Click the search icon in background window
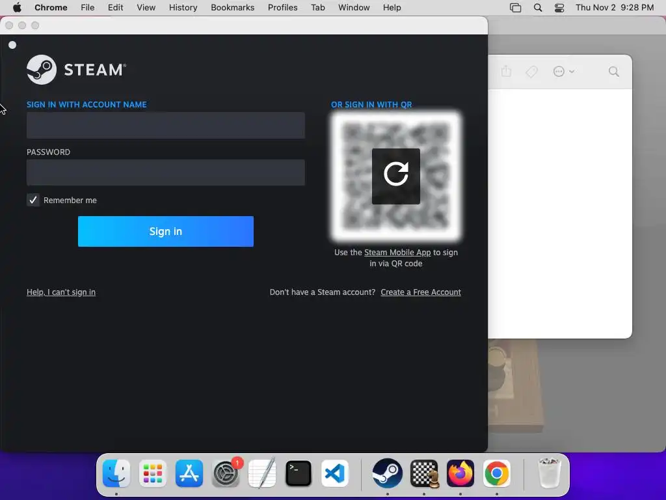Screen dimensions: 666x500 [x=614, y=72]
